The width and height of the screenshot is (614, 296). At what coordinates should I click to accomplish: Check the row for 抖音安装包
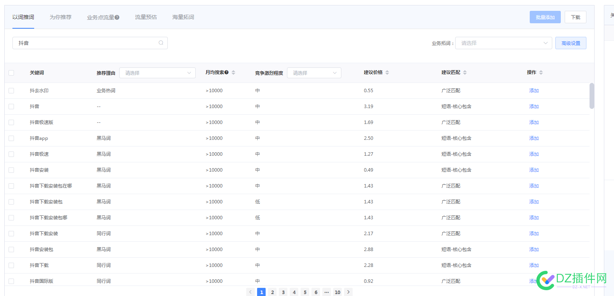pos(11,250)
